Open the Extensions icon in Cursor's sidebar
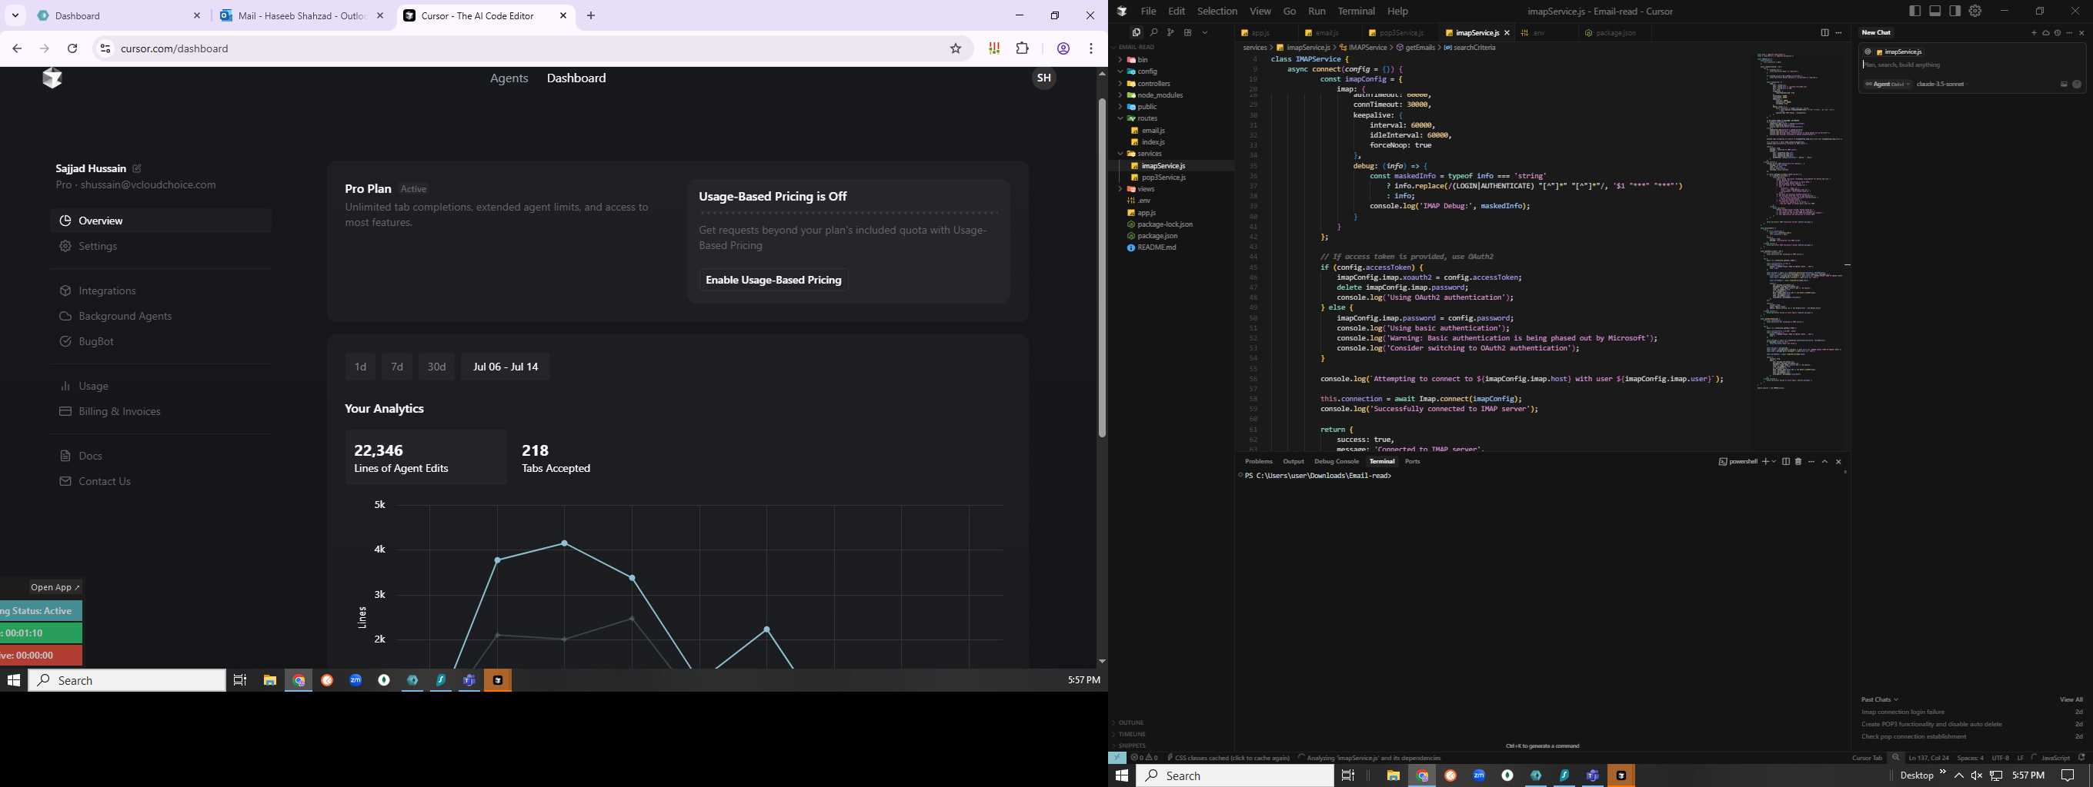 (x=1188, y=32)
